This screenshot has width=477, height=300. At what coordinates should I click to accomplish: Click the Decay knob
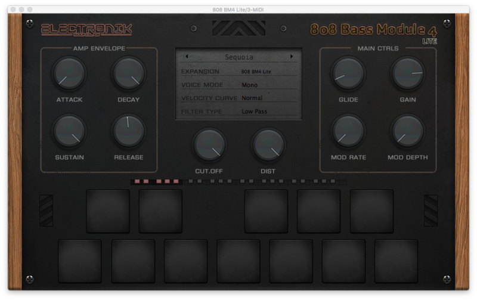tap(129, 73)
